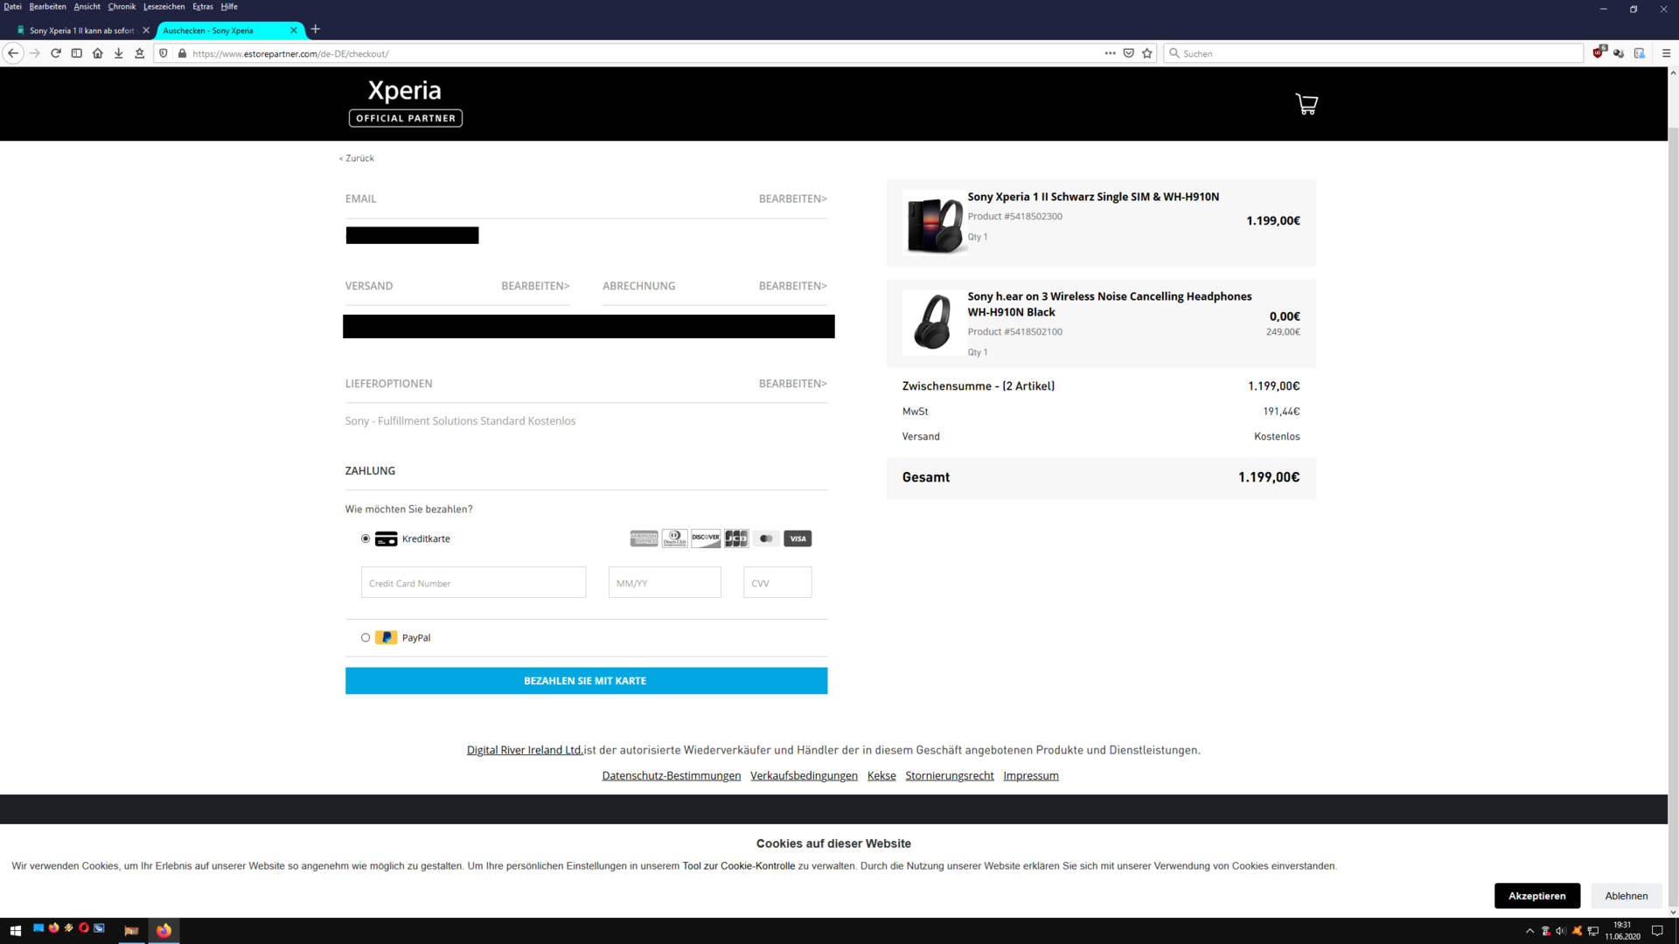Edit Lieferoptionen via BEARBEITEN

coord(792,384)
